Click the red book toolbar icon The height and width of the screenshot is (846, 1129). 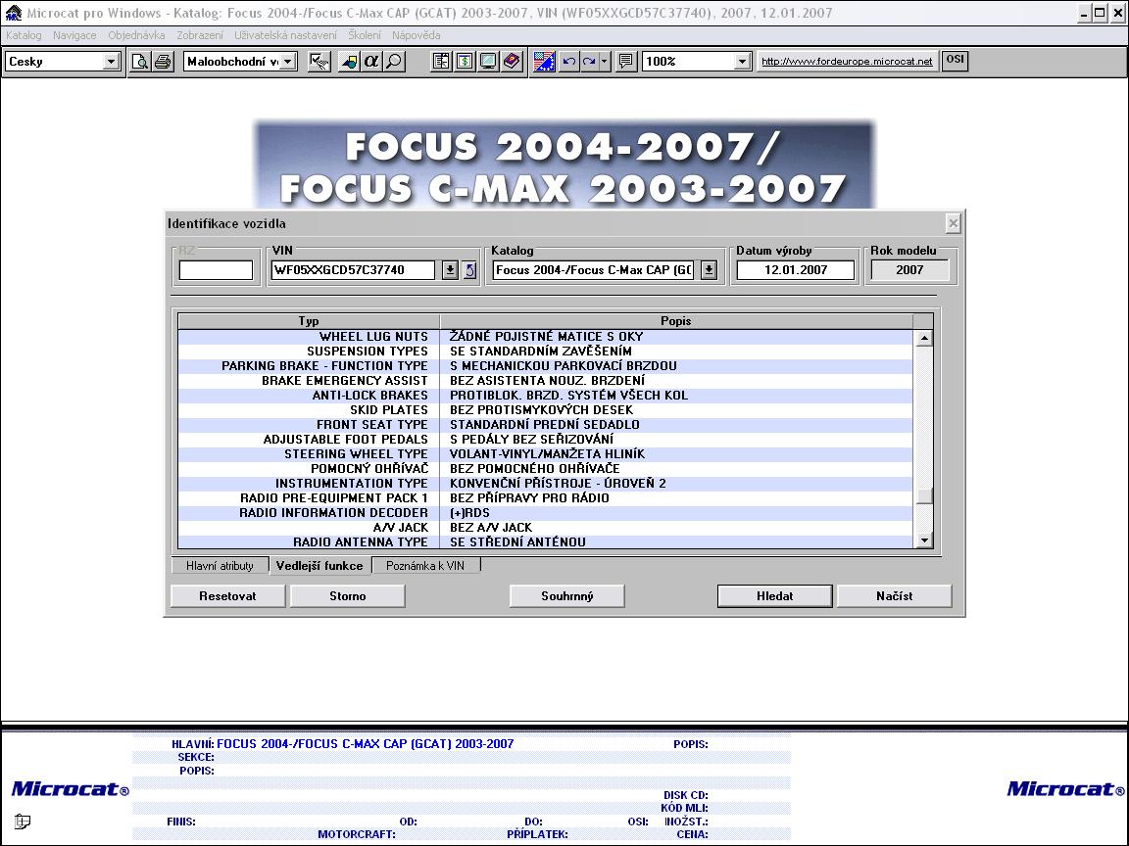pos(512,62)
